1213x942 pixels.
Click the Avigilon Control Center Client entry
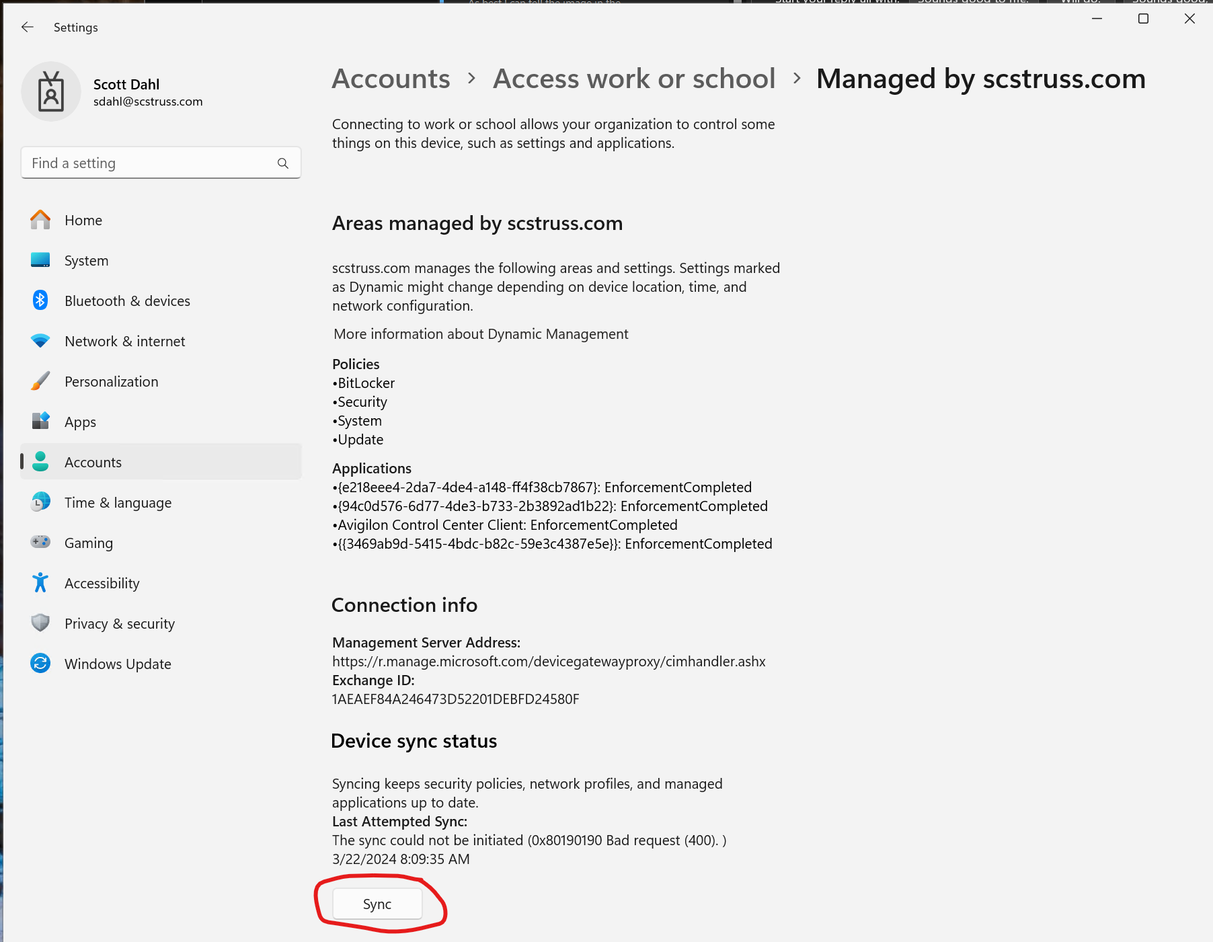tap(505, 525)
